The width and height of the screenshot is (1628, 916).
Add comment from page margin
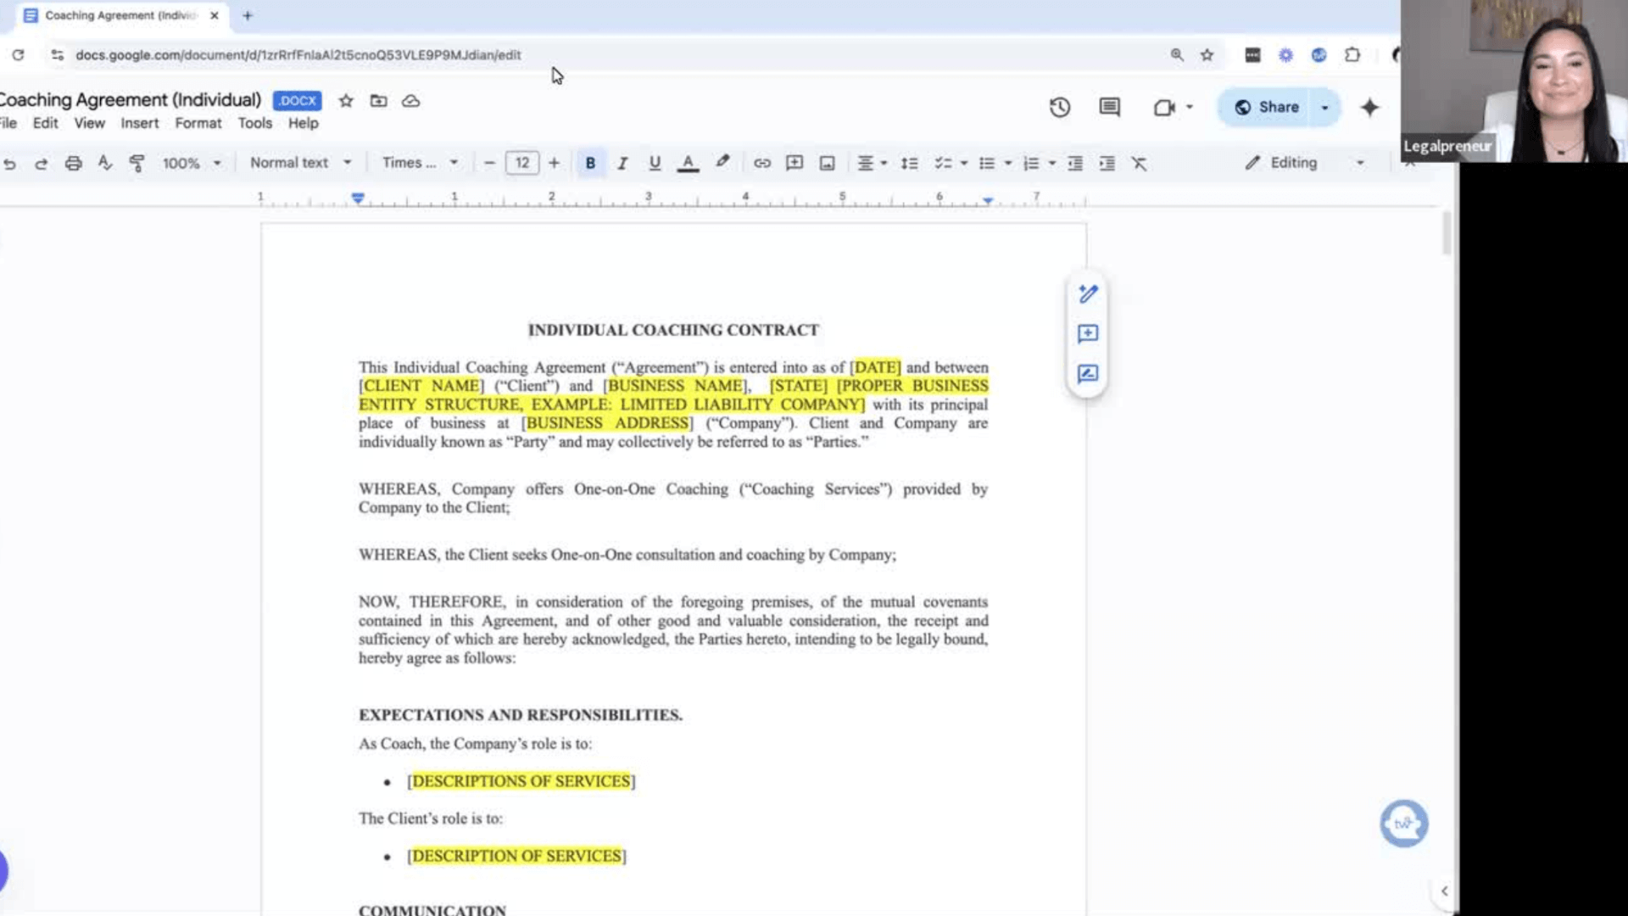[x=1088, y=333]
